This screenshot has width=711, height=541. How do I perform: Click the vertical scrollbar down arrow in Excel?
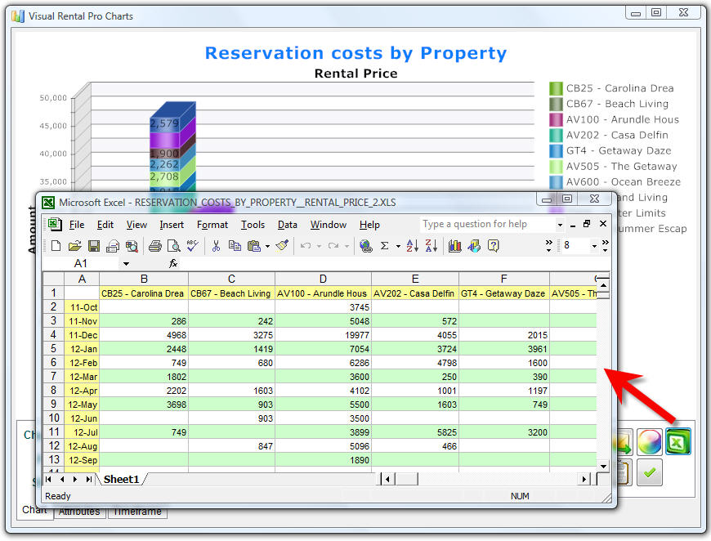[604, 466]
